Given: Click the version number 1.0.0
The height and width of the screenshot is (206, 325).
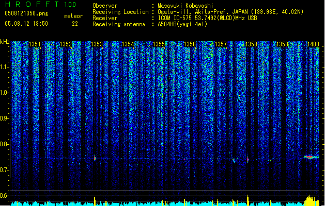Looking at the screenshot, I should point(70,5).
